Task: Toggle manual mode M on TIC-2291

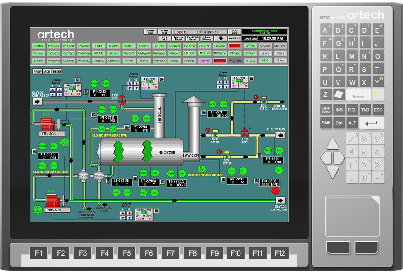Action: 245,87
